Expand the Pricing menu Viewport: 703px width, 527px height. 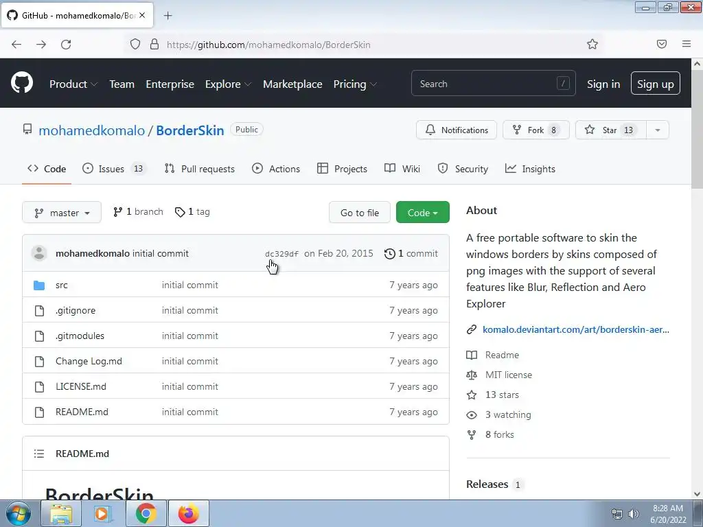[355, 84]
